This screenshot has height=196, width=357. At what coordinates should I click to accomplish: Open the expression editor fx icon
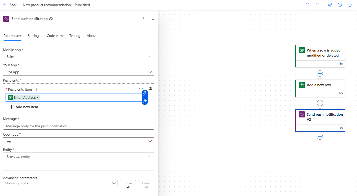(145, 101)
